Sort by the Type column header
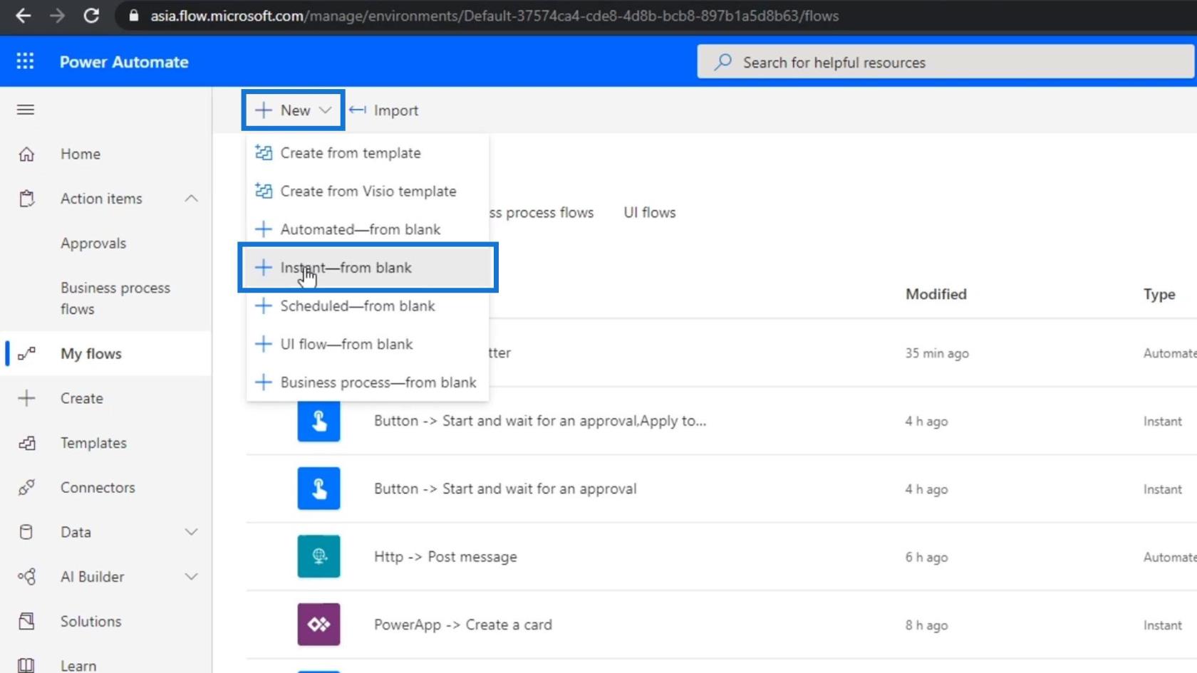Image resolution: width=1197 pixels, height=673 pixels. 1159,294
